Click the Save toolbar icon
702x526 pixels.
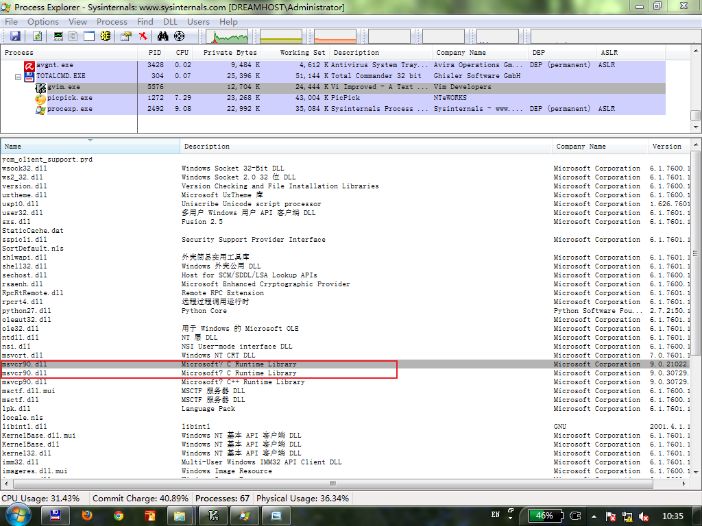[15, 36]
